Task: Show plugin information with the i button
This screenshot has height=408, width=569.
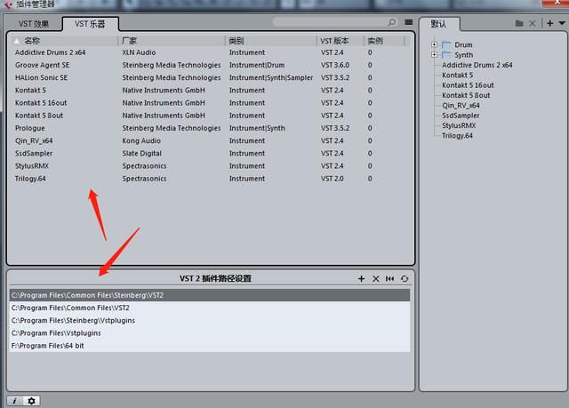Action: click(x=15, y=401)
